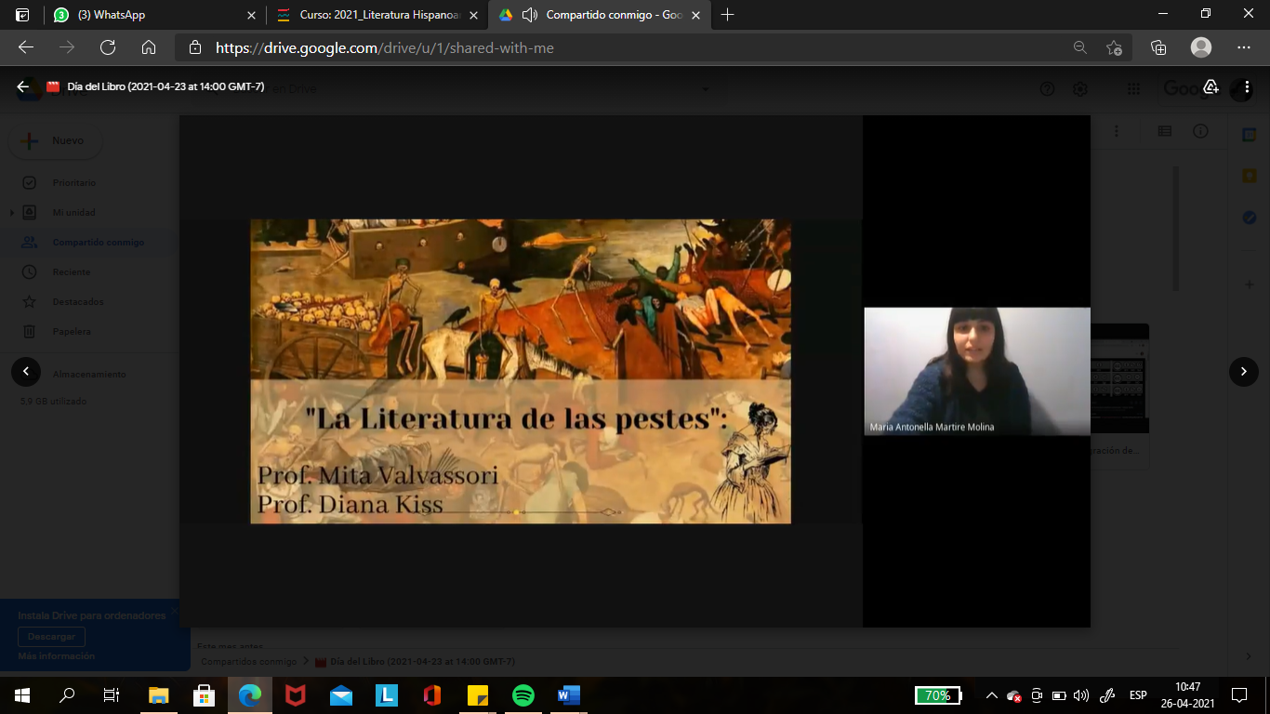
Task: Open the browser profile avatar
Action: (x=1201, y=47)
